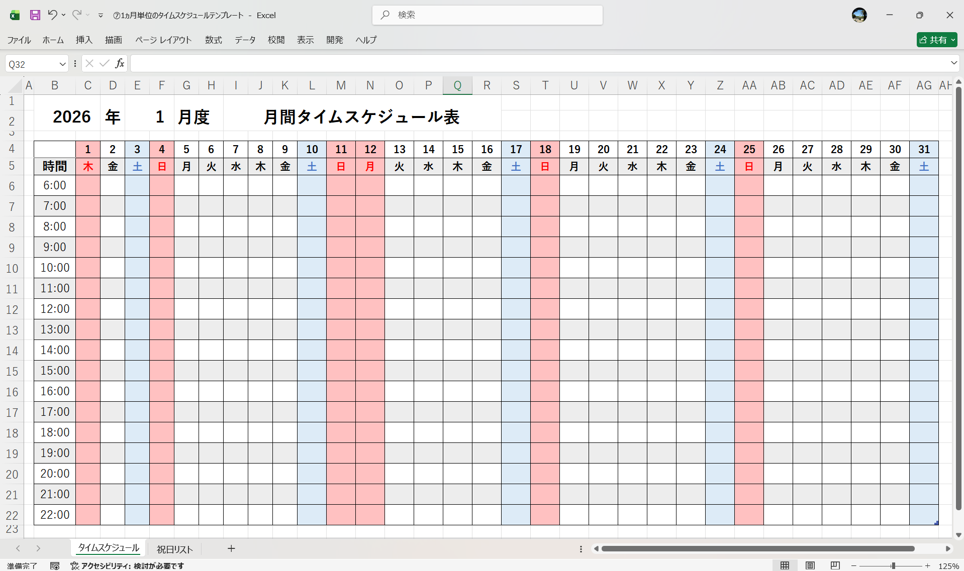Click the Save icon in Quick Access Toolbar

point(35,15)
